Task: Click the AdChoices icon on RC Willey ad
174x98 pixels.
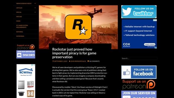Action: click(x=32, y=65)
